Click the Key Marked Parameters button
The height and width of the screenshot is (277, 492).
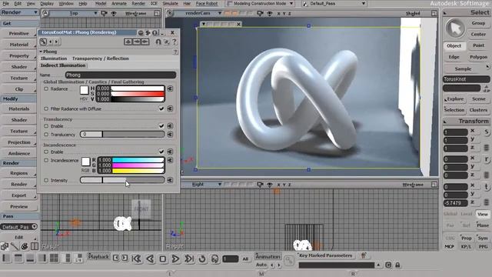click(x=325, y=255)
